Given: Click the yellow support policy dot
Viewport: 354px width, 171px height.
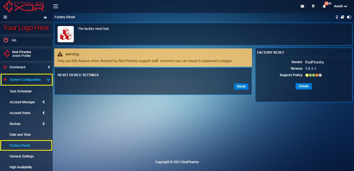Looking at the screenshot, I should coord(307,75).
